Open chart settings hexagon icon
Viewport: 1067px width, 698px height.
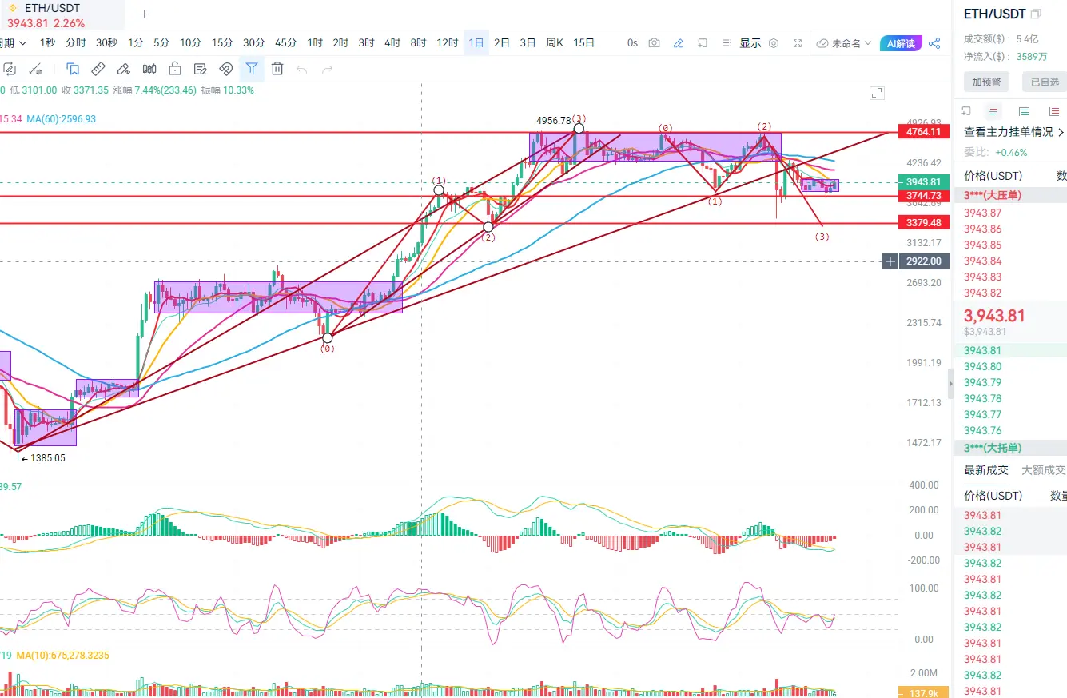click(x=774, y=43)
